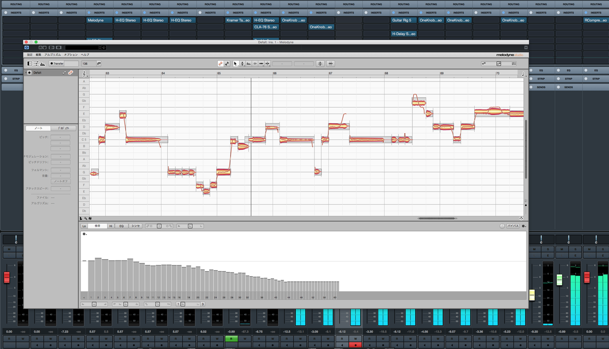The height and width of the screenshot is (349, 609).
Task: Click the horizontal scrollbar in note editor
Action: click(x=437, y=218)
